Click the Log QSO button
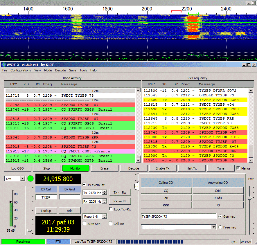The height and width of the screenshot is (245, 257). tap(17, 168)
